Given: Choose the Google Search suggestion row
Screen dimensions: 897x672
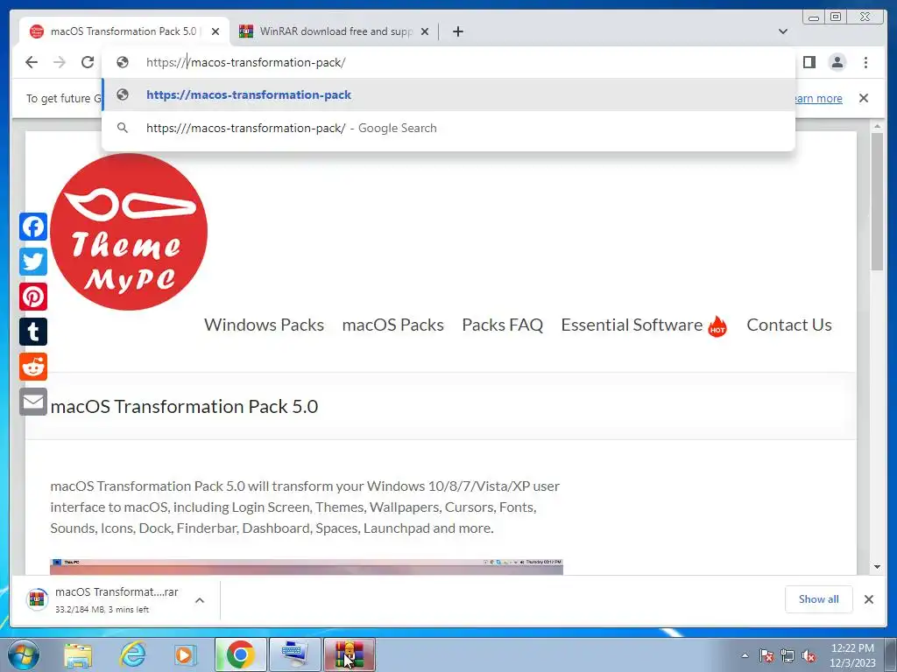Looking at the screenshot, I should point(448,128).
